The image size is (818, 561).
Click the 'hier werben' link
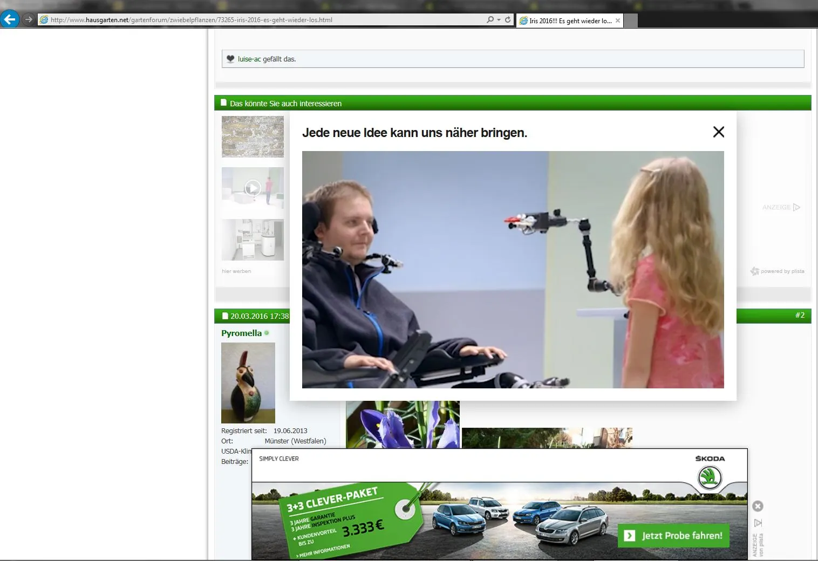point(236,271)
